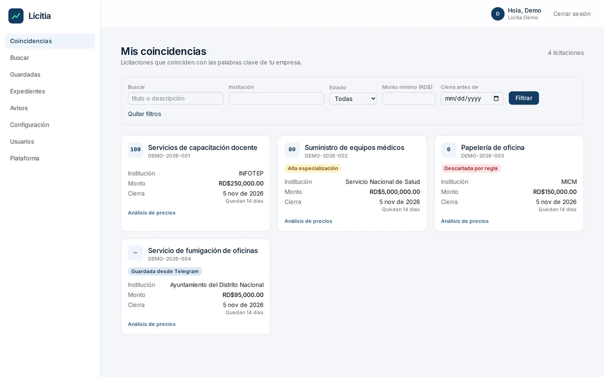Click Ayuntamiento del Distrito Nacional institution

(217, 285)
